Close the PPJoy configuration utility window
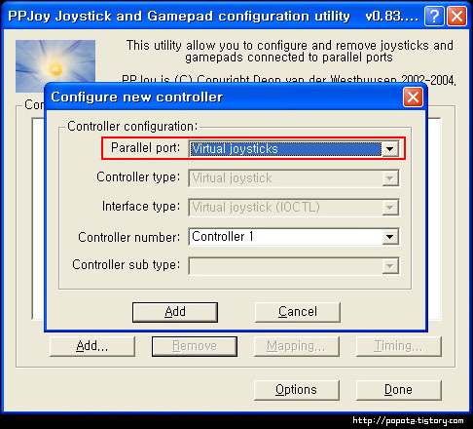 click(456, 16)
